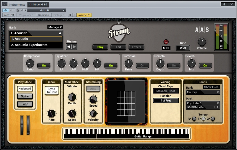Select Keyboard play mode
This screenshot has width=237, height=150.
(25, 89)
